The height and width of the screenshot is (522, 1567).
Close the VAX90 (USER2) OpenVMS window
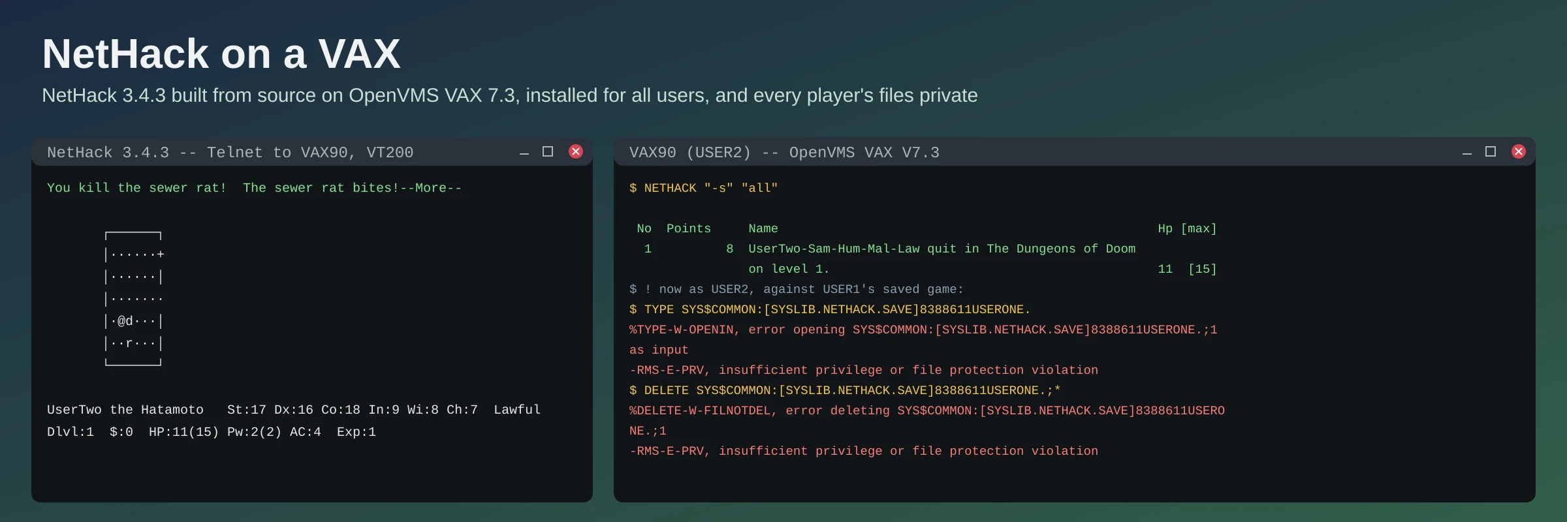tap(1519, 151)
